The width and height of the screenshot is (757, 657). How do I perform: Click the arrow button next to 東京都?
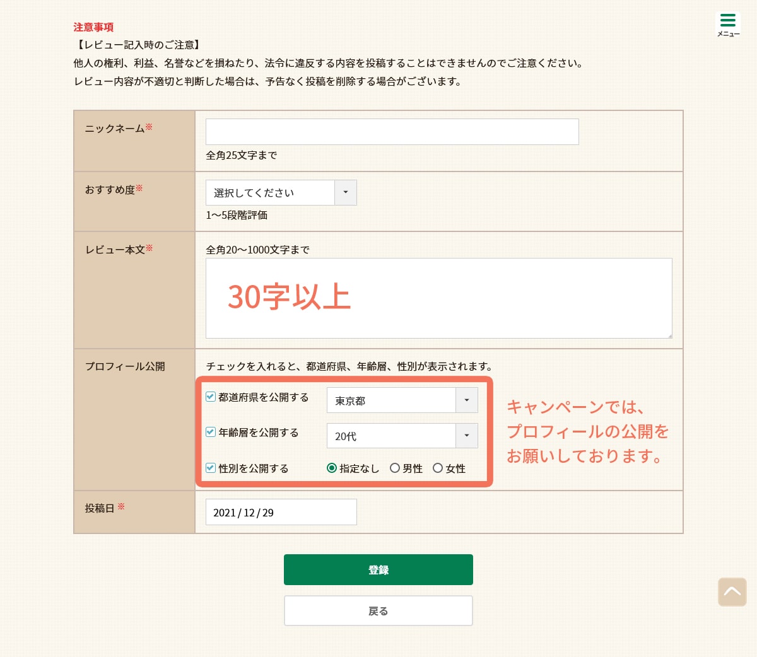(466, 400)
